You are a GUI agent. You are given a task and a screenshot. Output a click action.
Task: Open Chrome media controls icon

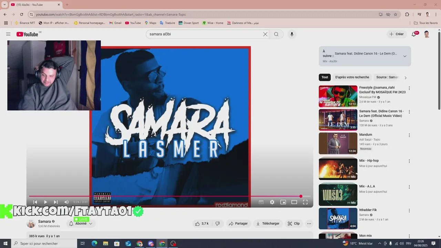click(419, 14)
